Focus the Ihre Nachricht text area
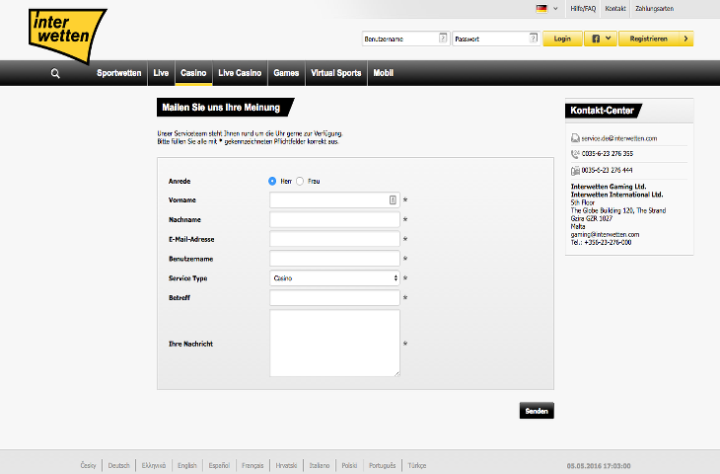This screenshot has height=474, width=720. tap(334, 343)
